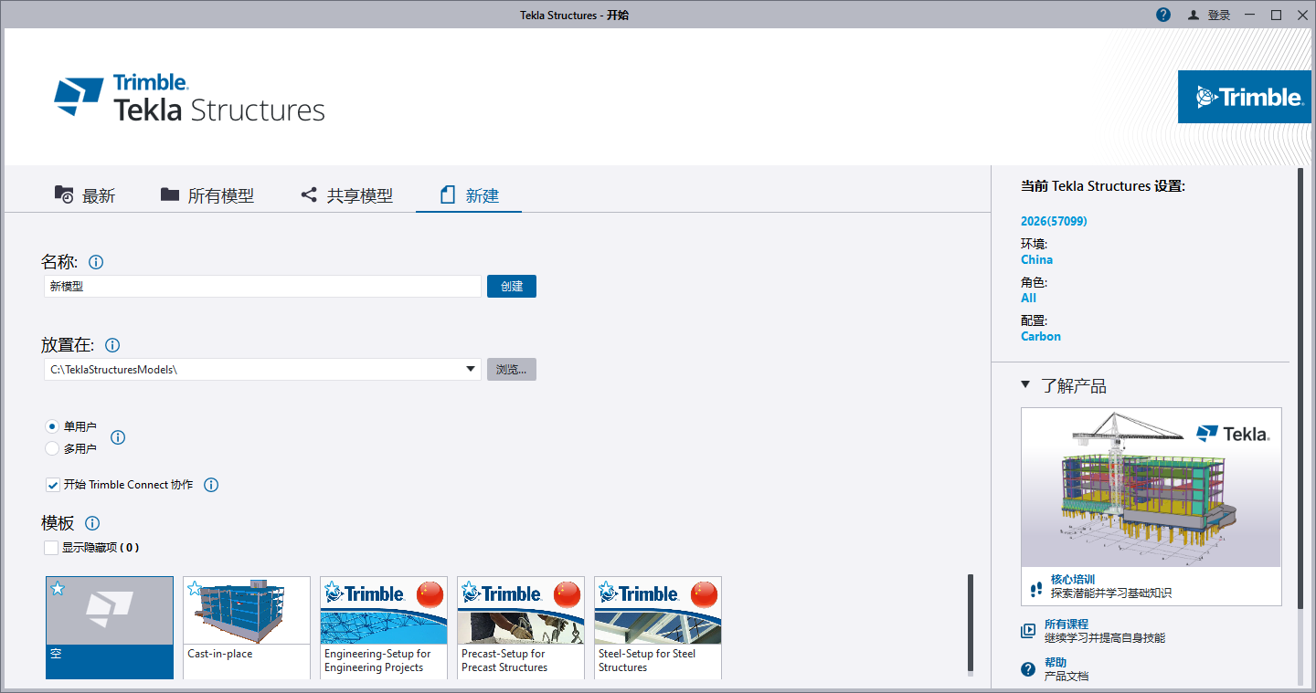Click the info icon beside 名称
Viewport: 1316px width, 693px height.
pyautogui.click(x=96, y=262)
